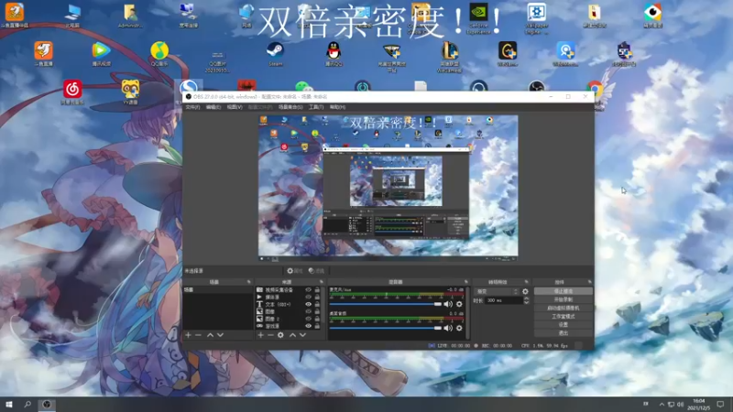Viewport: 733px width, 412px height.
Task: Open Wallpaper Engine desktop shortcut
Action: coord(536,17)
